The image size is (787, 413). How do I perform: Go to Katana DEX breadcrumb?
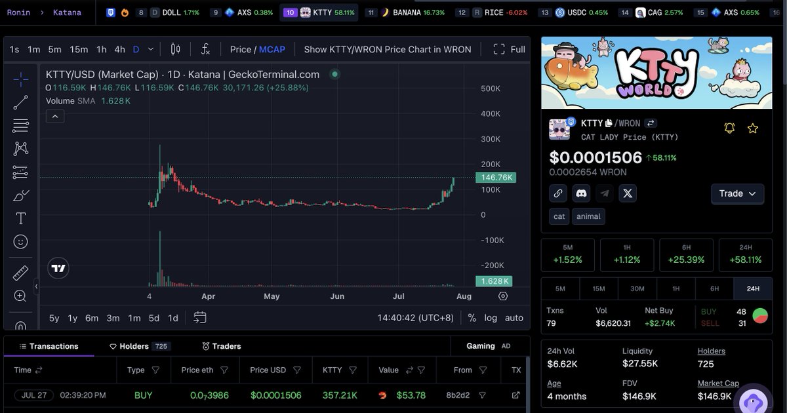(x=67, y=12)
